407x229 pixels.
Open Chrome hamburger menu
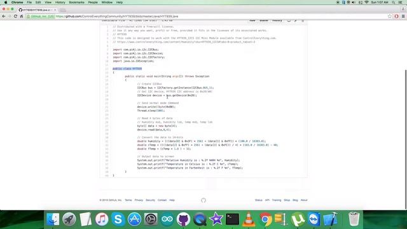point(403,17)
